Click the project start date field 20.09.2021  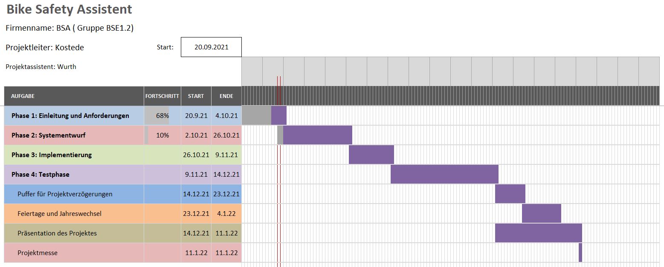coord(211,47)
